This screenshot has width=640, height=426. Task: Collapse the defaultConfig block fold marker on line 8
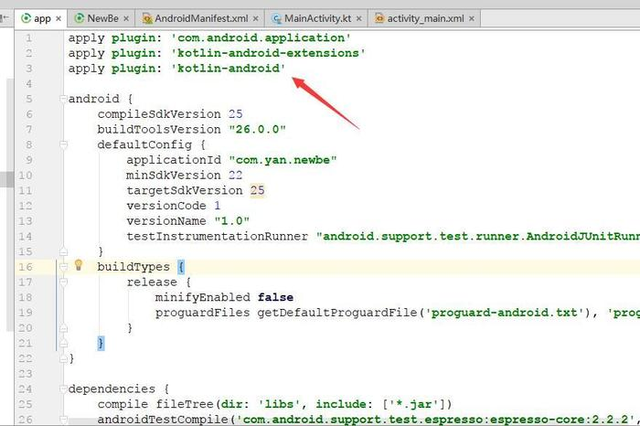63,144
